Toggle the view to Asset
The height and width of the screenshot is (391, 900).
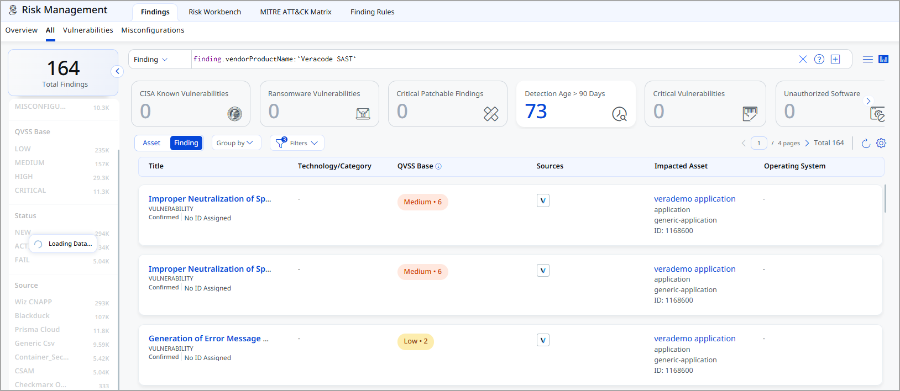click(x=152, y=143)
